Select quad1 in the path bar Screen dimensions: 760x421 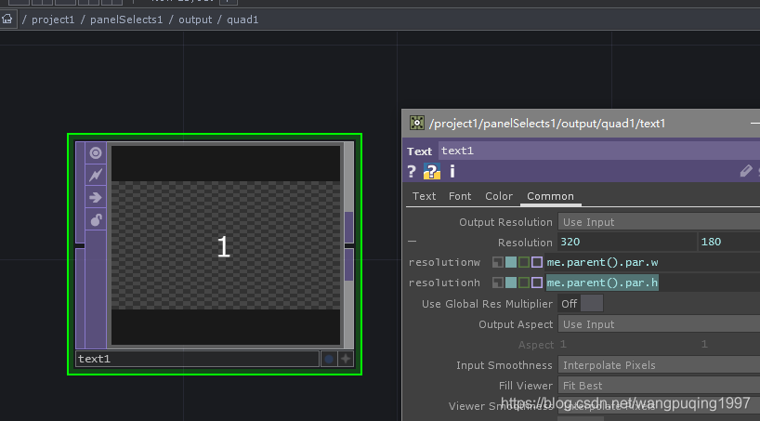click(x=242, y=20)
